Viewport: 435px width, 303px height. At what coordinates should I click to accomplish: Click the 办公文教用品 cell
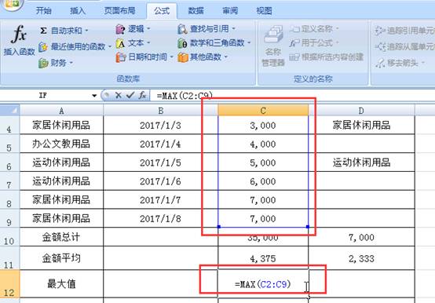pos(61,144)
